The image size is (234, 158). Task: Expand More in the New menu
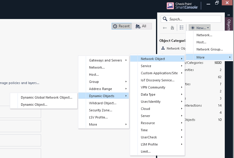point(209,57)
